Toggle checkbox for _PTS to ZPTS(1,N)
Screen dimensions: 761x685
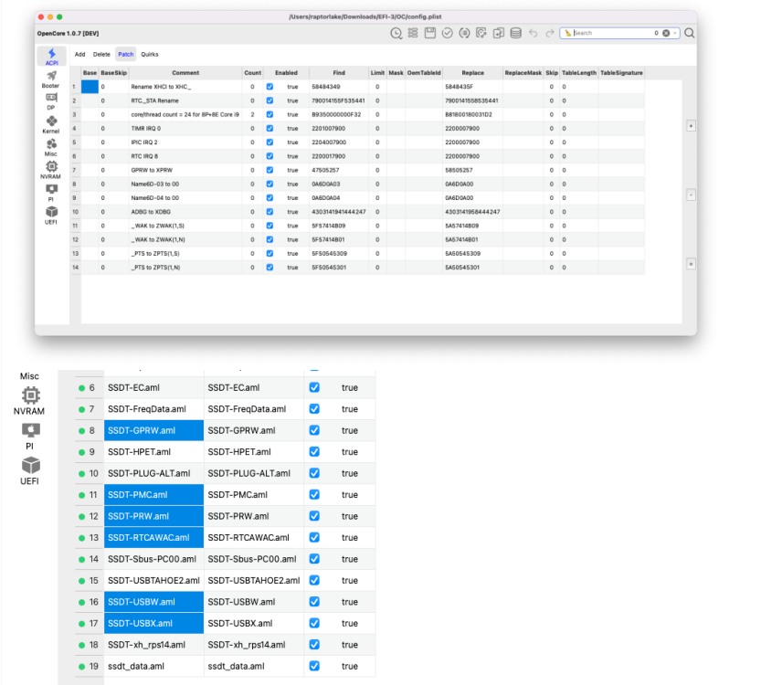tap(270, 268)
